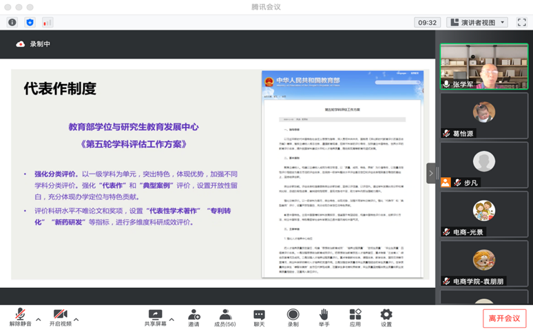Open the 演讲者视图 view dropdown
The height and width of the screenshot is (332, 533).
477,22
